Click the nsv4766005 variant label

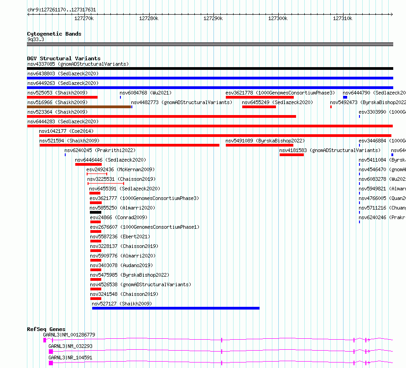coord(382,198)
